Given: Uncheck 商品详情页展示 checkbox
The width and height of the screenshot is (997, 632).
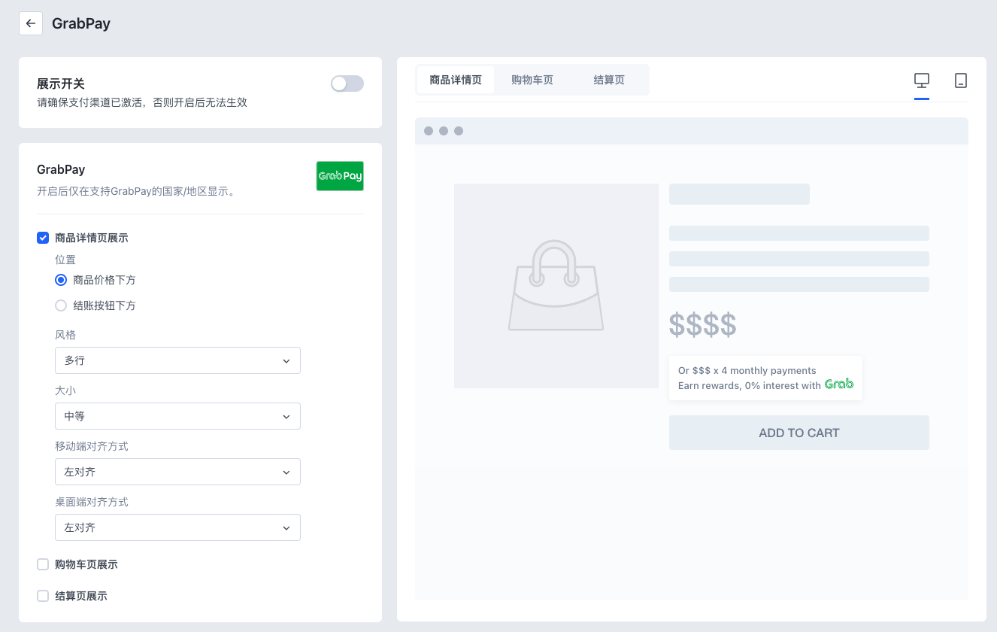Looking at the screenshot, I should pyautogui.click(x=43, y=238).
